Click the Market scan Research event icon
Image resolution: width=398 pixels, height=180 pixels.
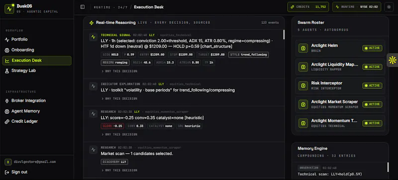[93, 150]
